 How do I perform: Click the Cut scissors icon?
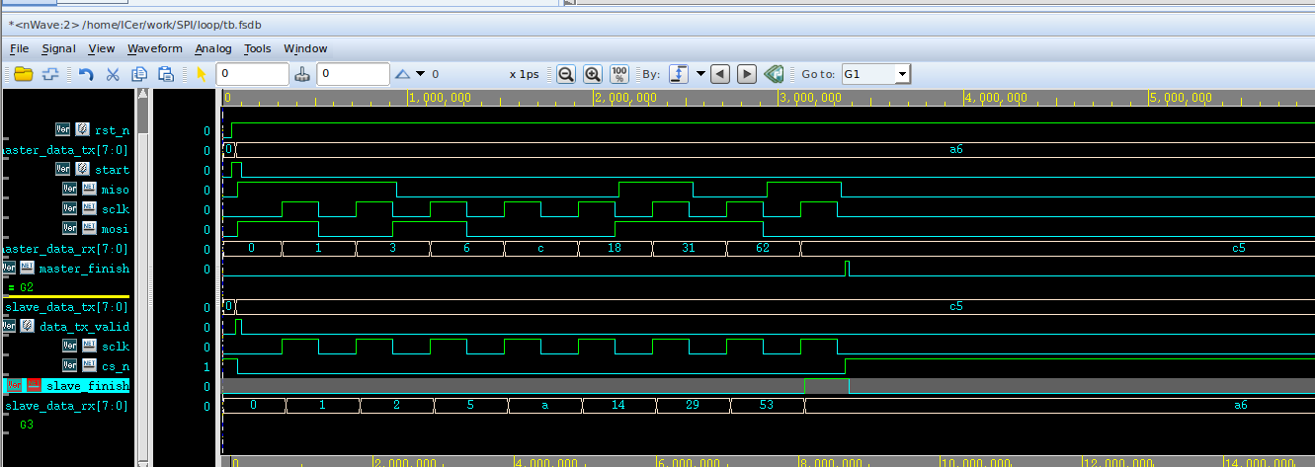[x=113, y=74]
